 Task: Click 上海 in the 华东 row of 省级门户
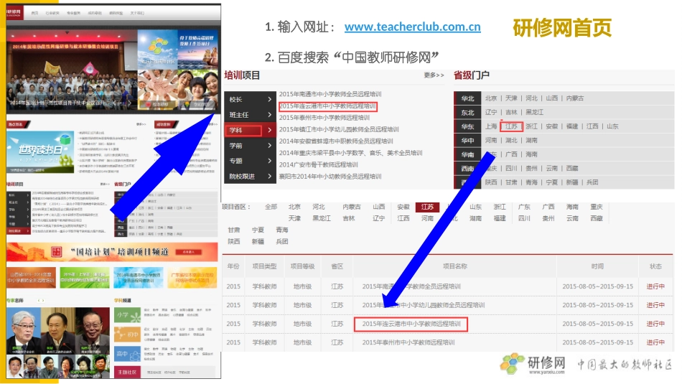[x=491, y=126]
